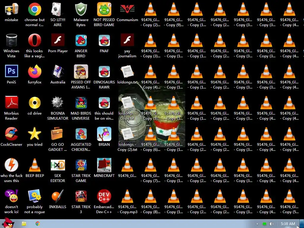
Task: Select the 'Communism' desktop icon
Action: [127, 9]
